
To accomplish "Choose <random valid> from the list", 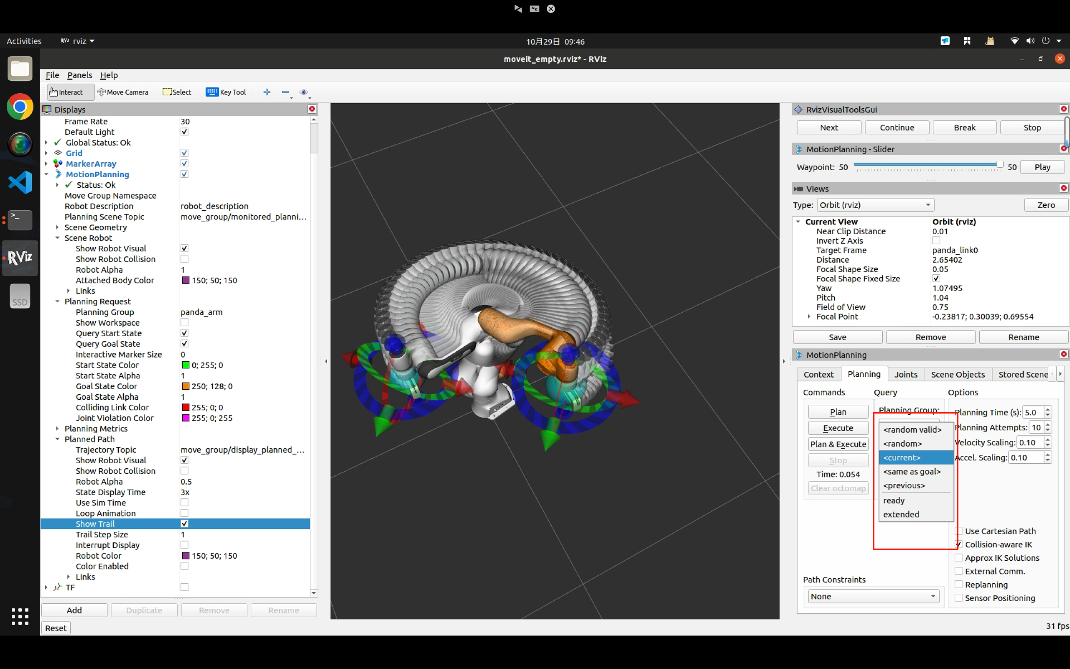I will point(912,429).
